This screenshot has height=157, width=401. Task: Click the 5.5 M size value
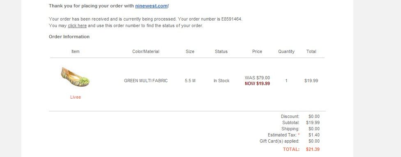(190, 81)
